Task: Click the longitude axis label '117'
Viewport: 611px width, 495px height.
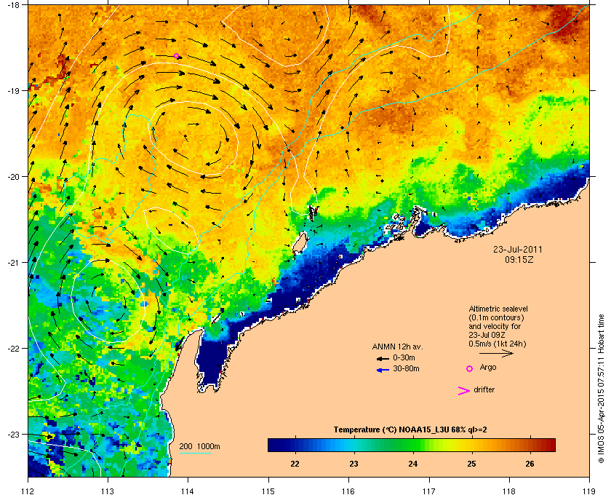Action: pos(429,491)
